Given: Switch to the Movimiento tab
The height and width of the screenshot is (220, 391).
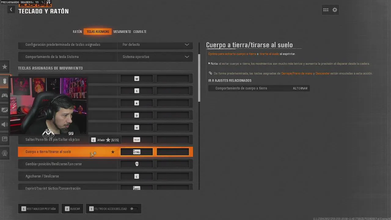Looking at the screenshot, I should pos(122,31).
